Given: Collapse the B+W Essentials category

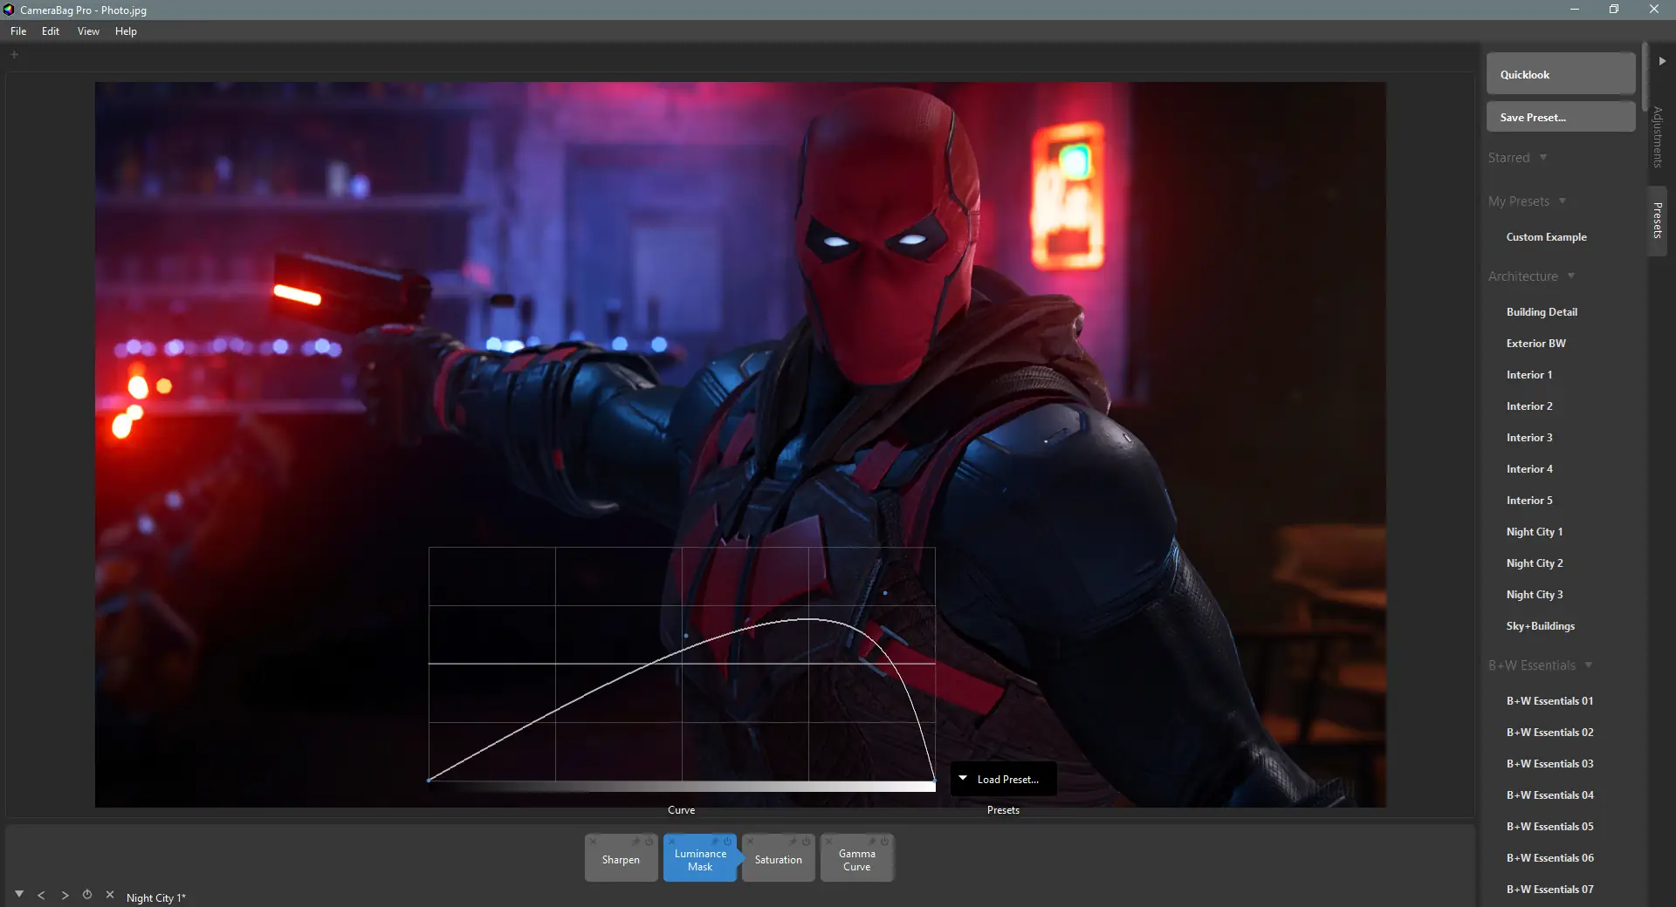Looking at the screenshot, I should pos(1588,665).
